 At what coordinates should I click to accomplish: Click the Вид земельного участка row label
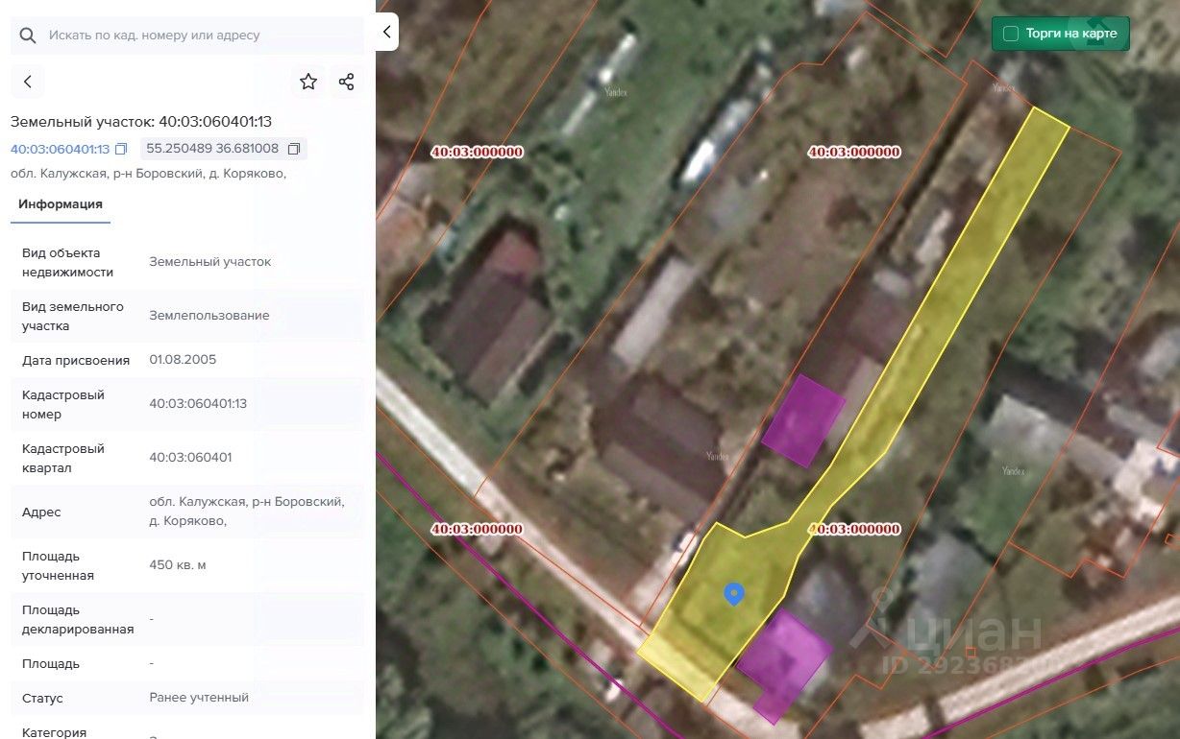coord(73,317)
